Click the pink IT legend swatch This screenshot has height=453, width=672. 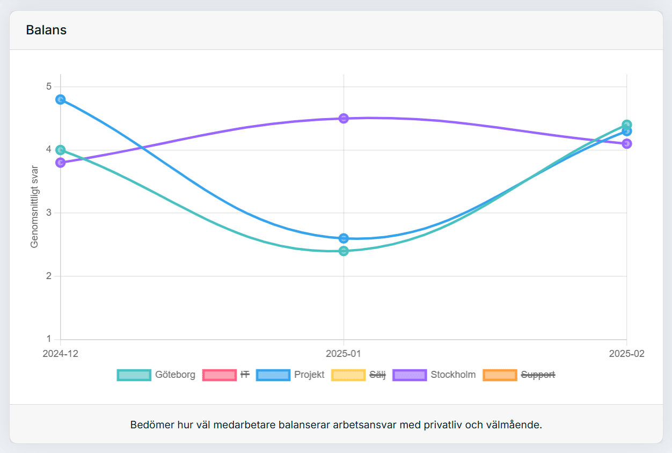[219, 375]
